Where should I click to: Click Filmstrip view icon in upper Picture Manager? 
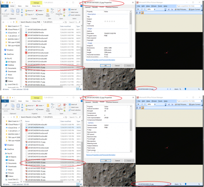140,13
